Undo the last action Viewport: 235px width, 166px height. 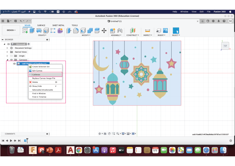(21, 21)
